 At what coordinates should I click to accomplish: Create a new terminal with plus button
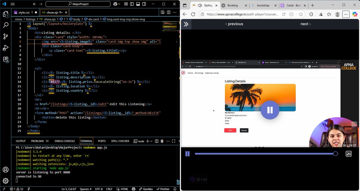[x=147, y=141]
